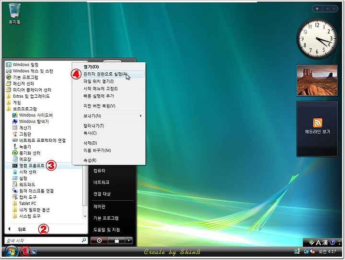
Task: Open 속성(R) properties
Action: (x=109, y=160)
